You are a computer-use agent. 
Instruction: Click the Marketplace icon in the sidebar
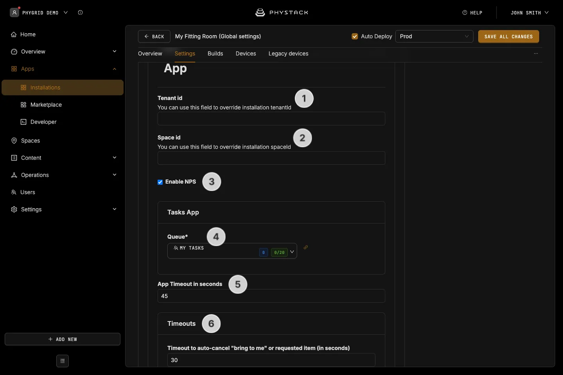(x=23, y=105)
